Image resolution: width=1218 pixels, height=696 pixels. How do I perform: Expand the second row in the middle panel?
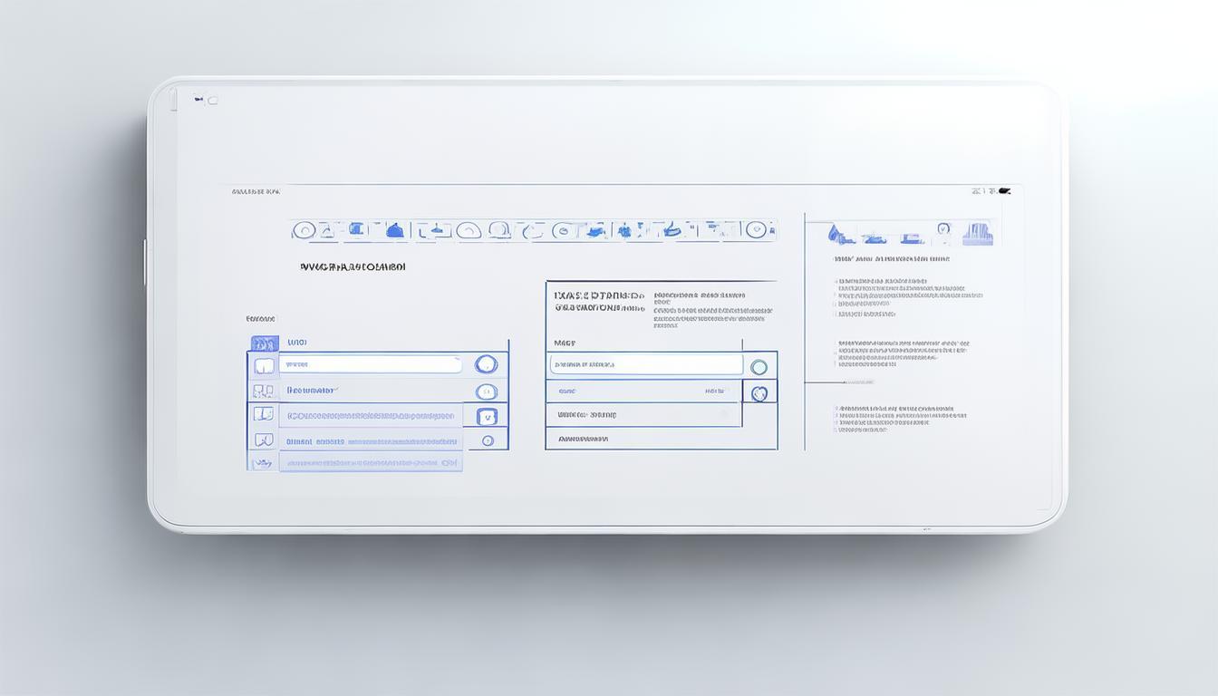pos(643,391)
